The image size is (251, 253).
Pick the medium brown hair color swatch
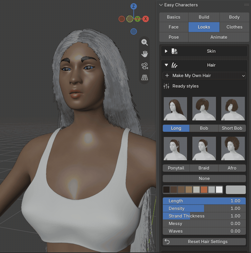[x=181, y=190]
